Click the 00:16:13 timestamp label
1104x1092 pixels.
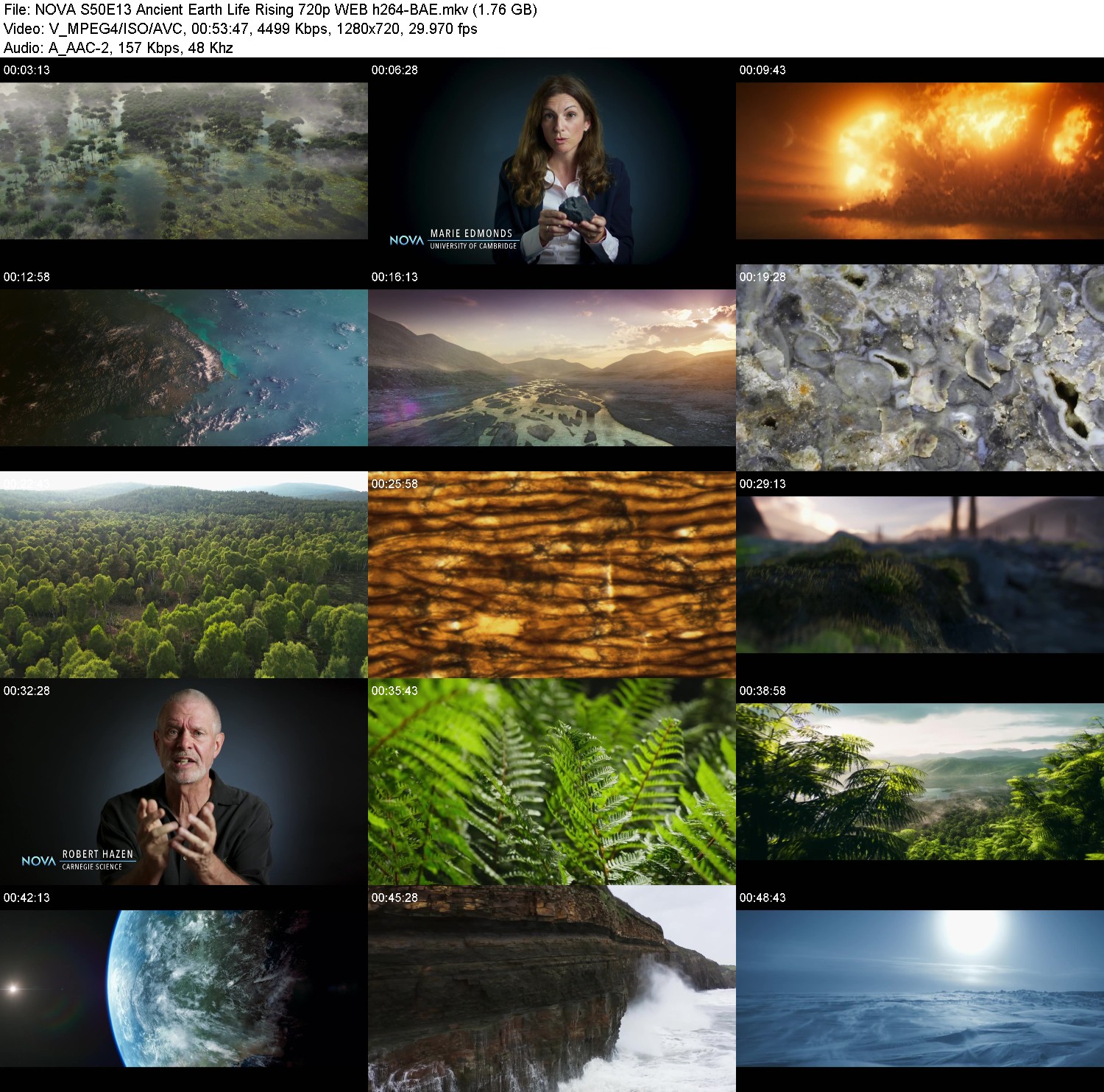coord(394,277)
